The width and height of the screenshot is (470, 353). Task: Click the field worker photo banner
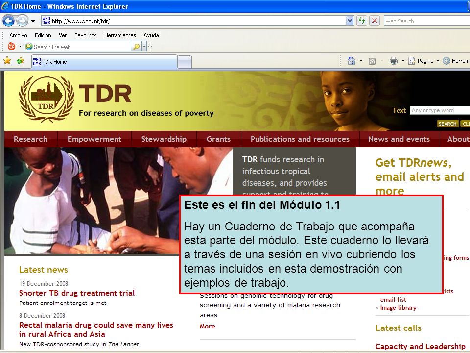pos(118,201)
